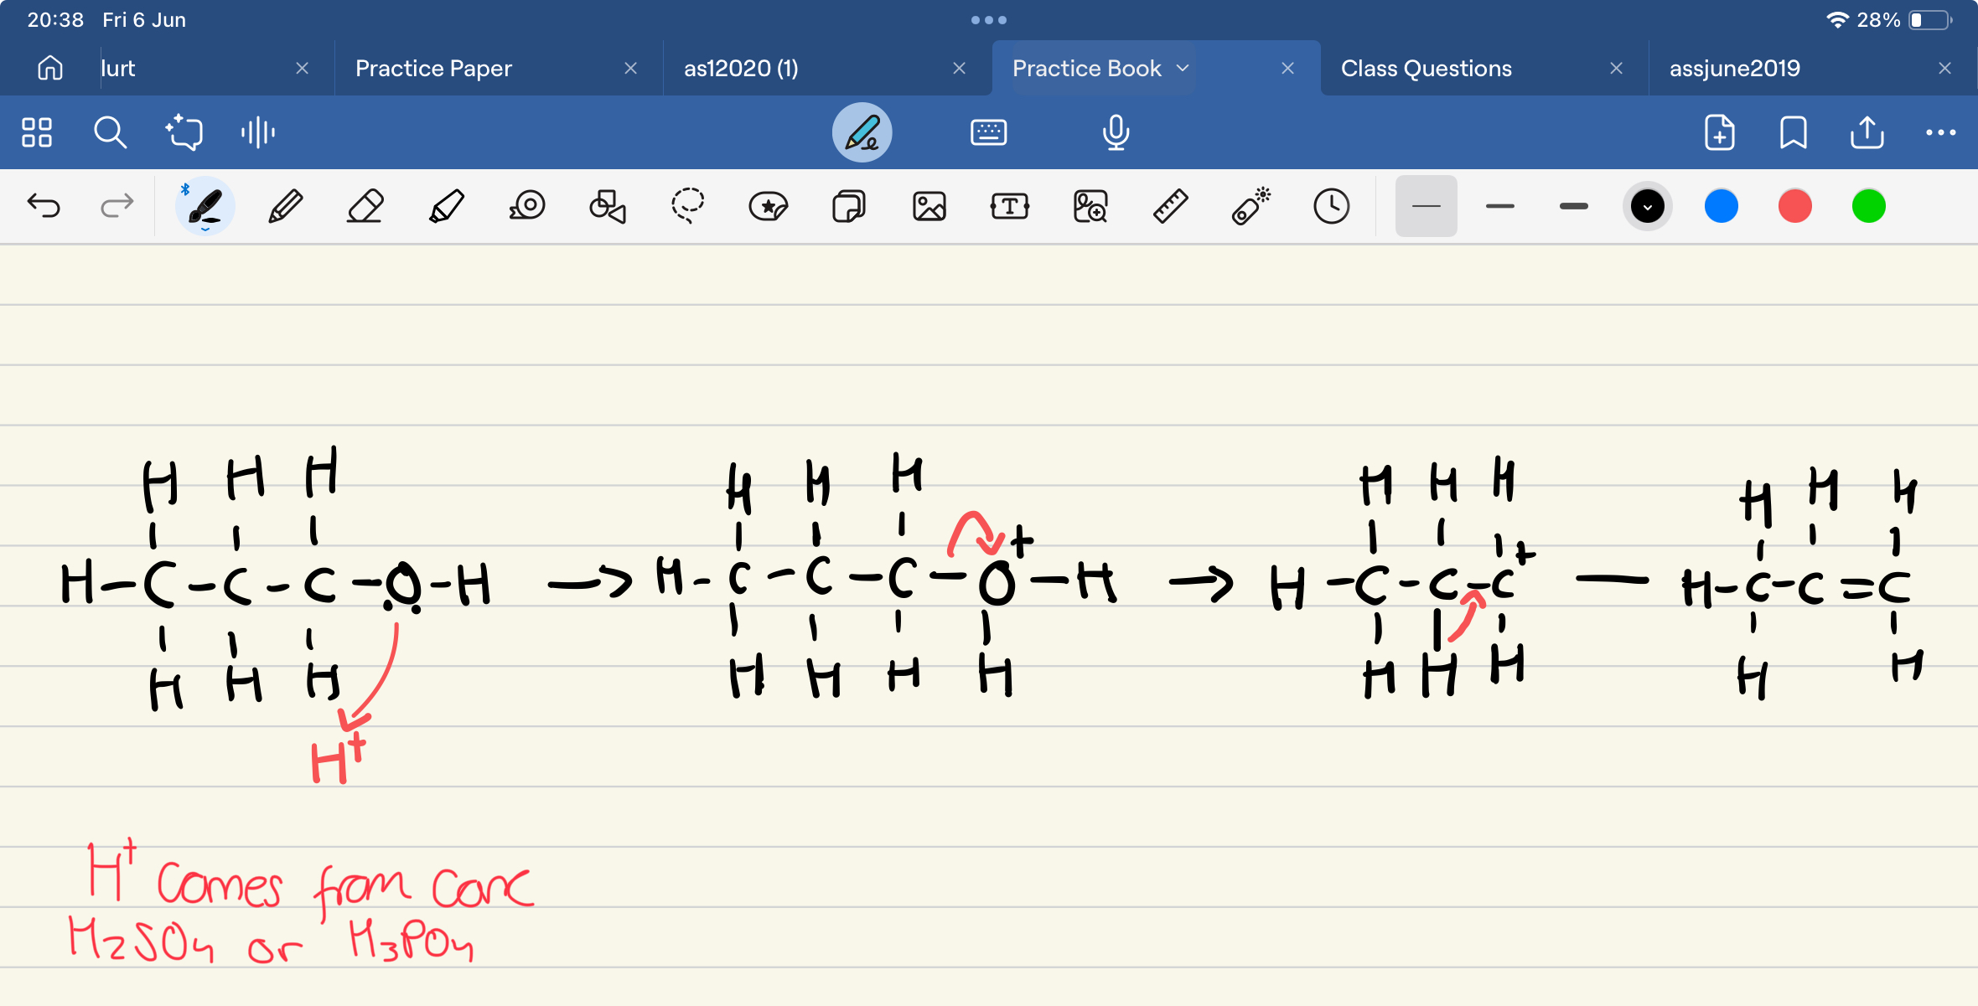
Task: Choose the medium stroke width
Action: 1500,206
